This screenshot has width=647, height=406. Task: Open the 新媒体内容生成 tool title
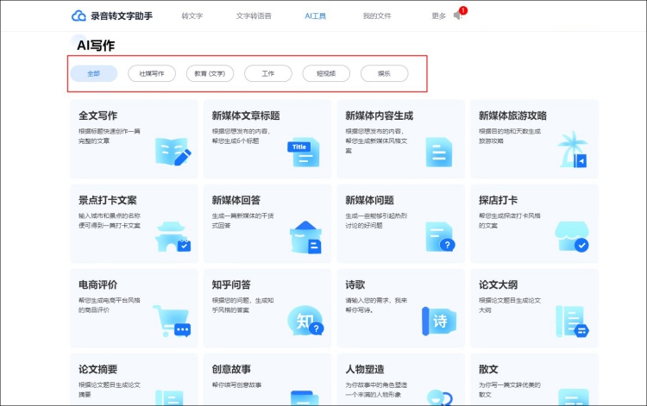[x=380, y=116]
